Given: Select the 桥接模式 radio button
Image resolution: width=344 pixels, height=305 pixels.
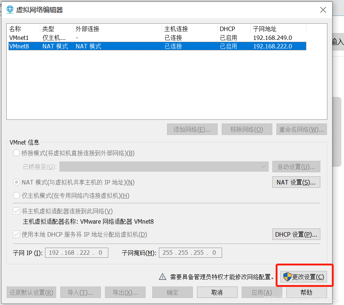Looking at the screenshot, I should 17,153.
